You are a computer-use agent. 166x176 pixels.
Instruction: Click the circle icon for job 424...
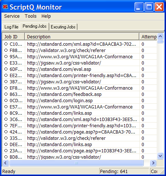pos(6,132)
